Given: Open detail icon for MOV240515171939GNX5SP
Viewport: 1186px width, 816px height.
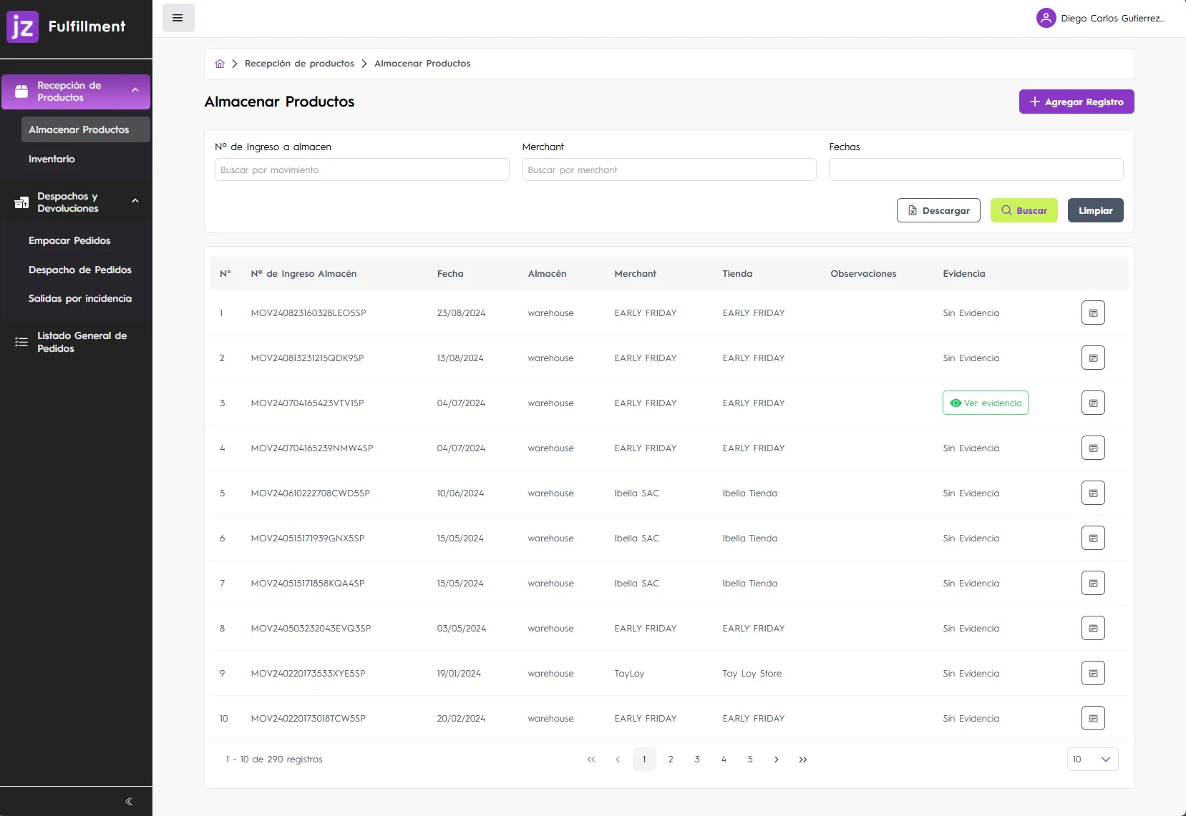Looking at the screenshot, I should point(1093,538).
